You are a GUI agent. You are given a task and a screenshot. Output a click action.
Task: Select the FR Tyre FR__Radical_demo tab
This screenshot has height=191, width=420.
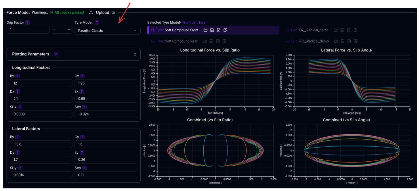pyautogui.click(x=307, y=30)
